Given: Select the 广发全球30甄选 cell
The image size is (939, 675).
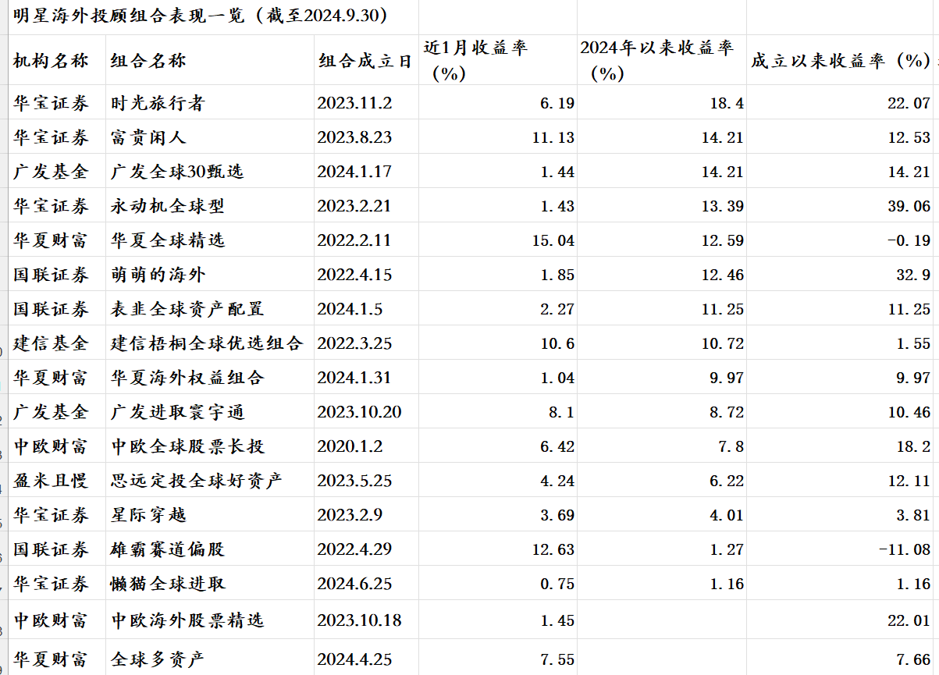Looking at the screenshot, I should [210, 171].
